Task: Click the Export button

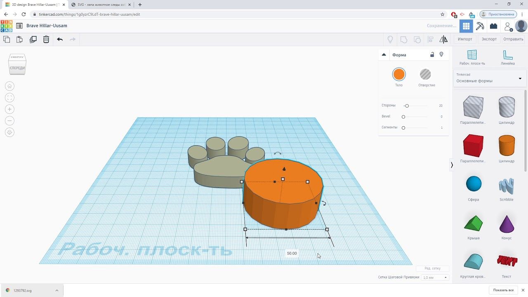Action: click(x=489, y=39)
